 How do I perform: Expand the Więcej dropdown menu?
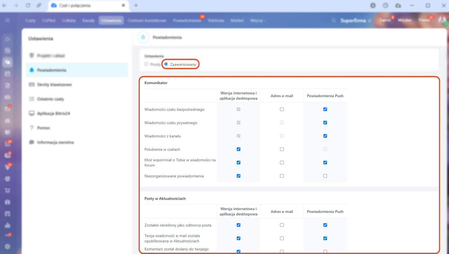coord(258,21)
